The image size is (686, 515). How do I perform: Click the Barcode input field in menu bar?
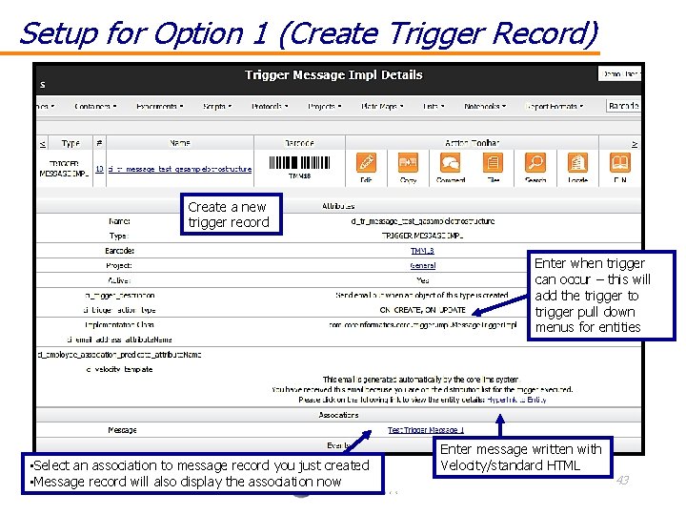tap(623, 106)
